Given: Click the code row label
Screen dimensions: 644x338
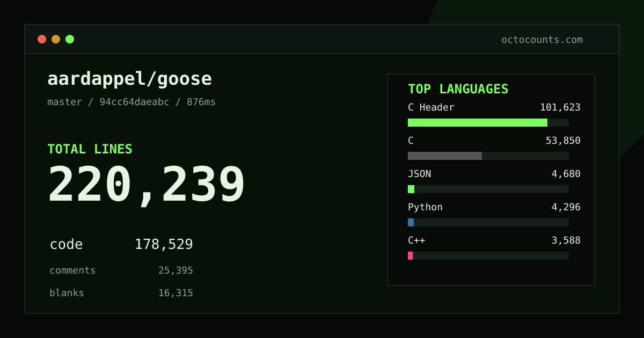Looking at the screenshot, I should tap(66, 245).
